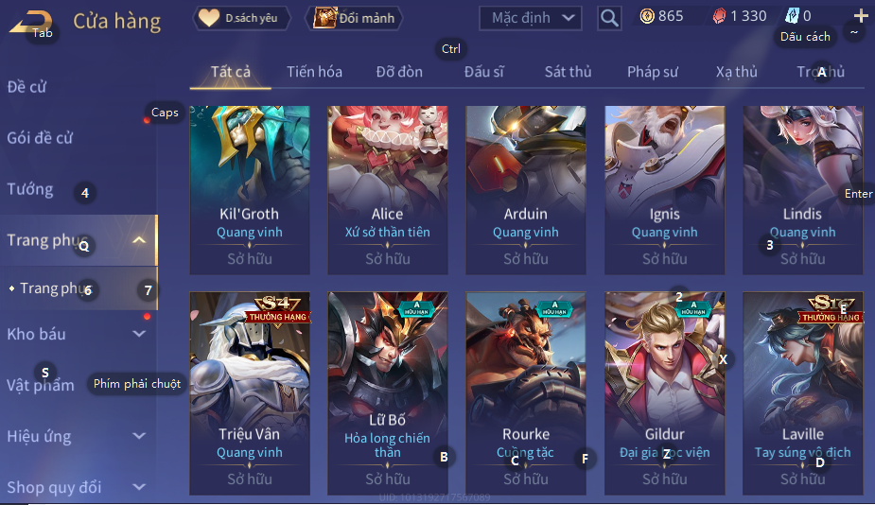
Task: Open the Tướng sidebar menu item
Action: pos(30,189)
